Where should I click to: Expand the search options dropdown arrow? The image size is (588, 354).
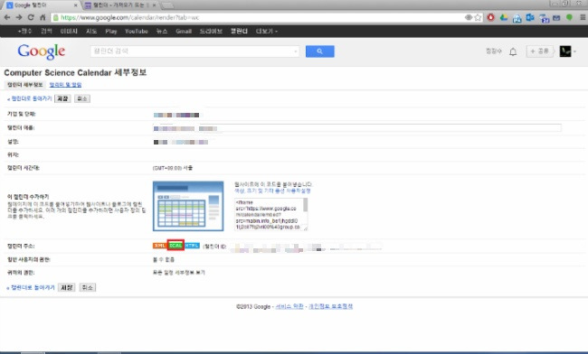(x=296, y=51)
